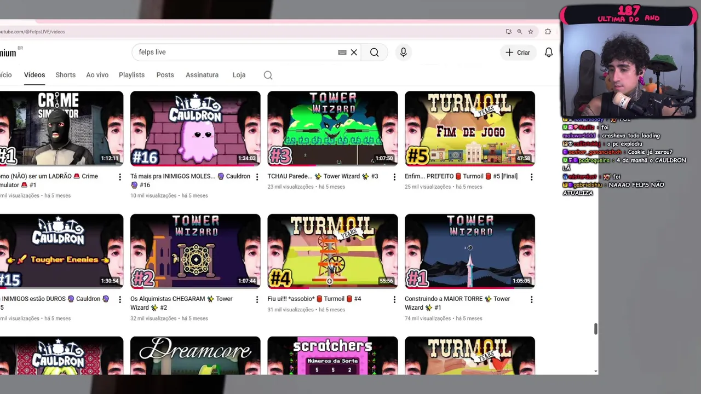Open title 'Enfim... PREFEITO Turmoil #5 [Final]'
Image resolution: width=701 pixels, height=394 pixels.
pyautogui.click(x=461, y=176)
